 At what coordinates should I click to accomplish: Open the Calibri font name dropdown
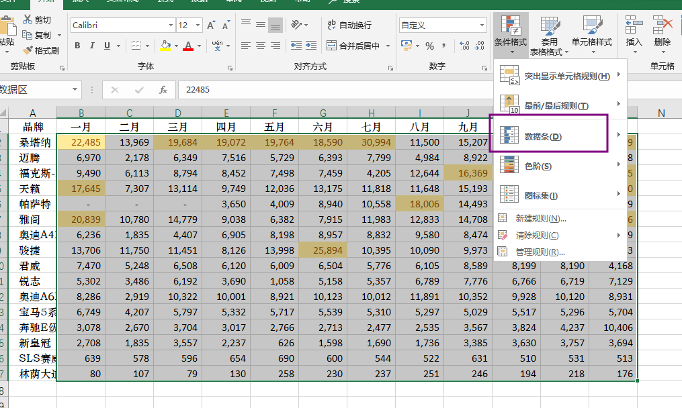(x=171, y=25)
